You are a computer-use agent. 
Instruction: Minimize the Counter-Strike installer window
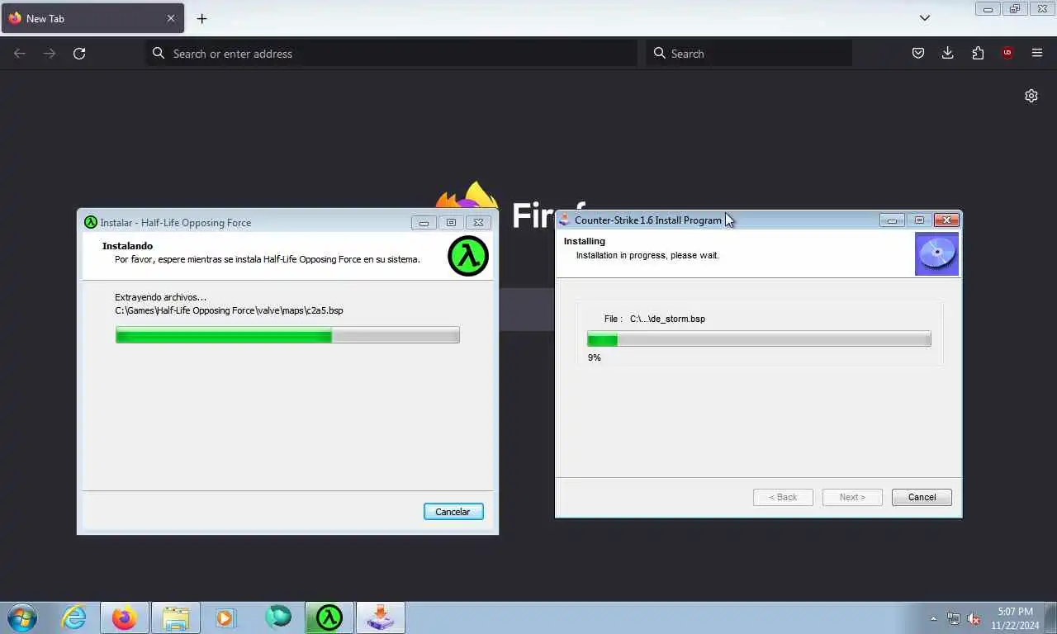click(x=892, y=220)
